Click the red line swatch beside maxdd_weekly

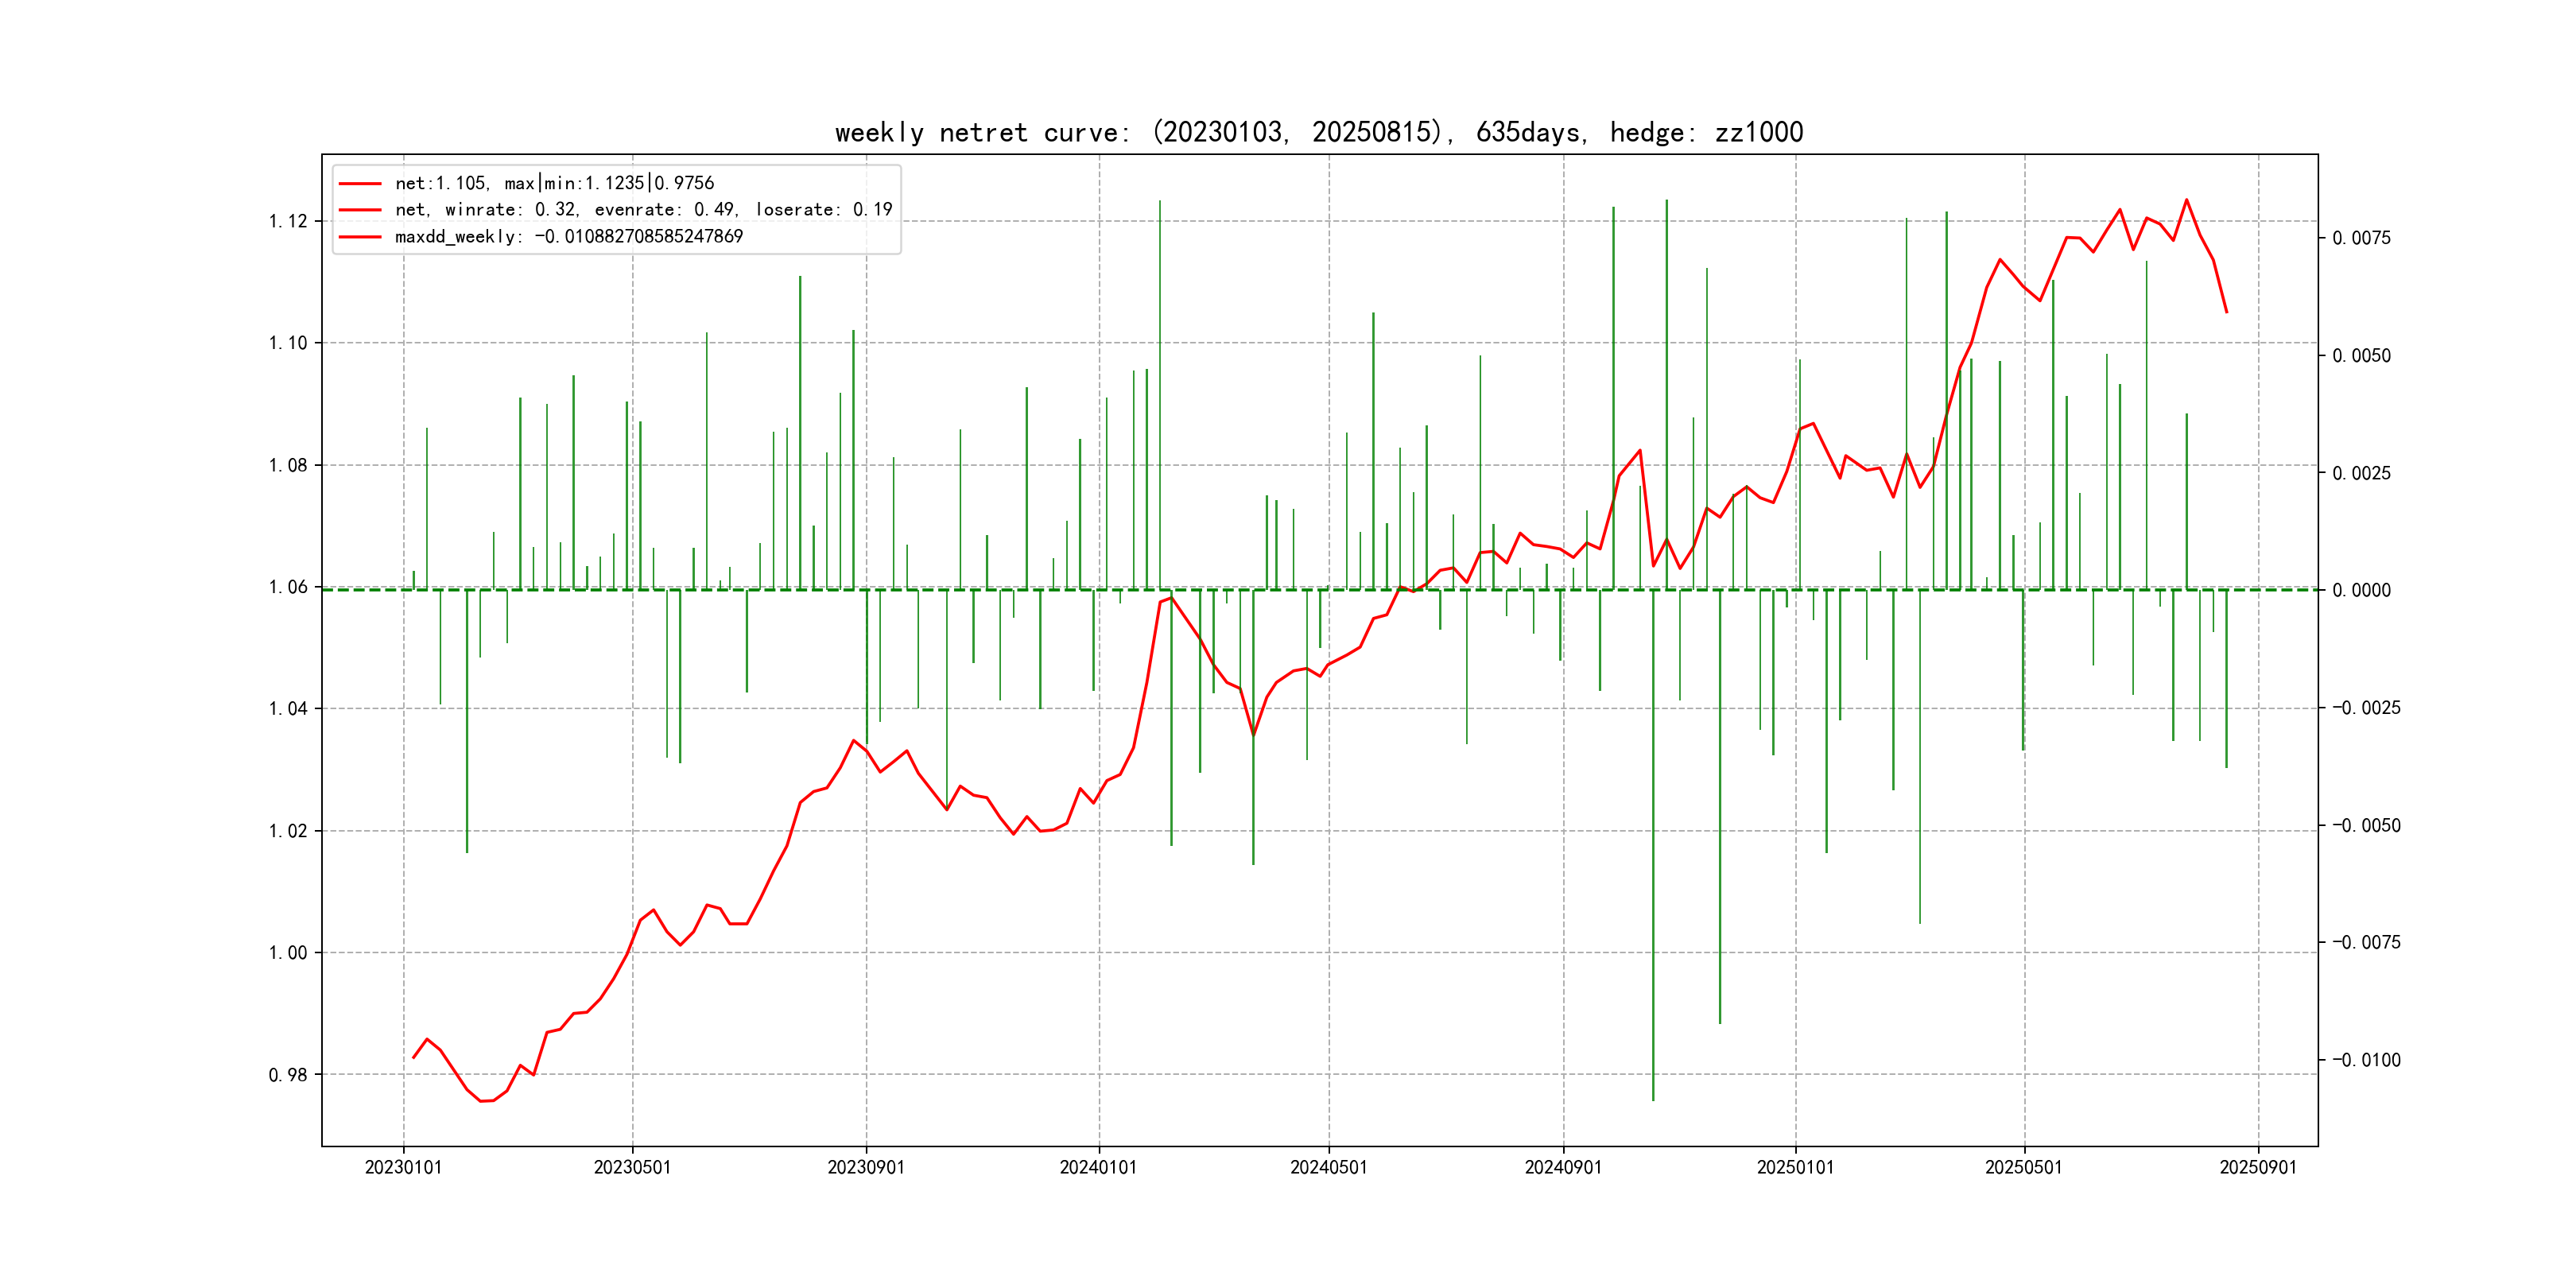click(x=360, y=237)
